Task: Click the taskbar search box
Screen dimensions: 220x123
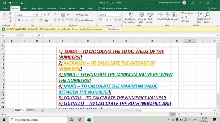Action: pyautogui.click(x=38, y=120)
